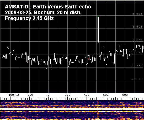
Task: Click the 800 Hz frequency scale label
Action: (125, 95)
